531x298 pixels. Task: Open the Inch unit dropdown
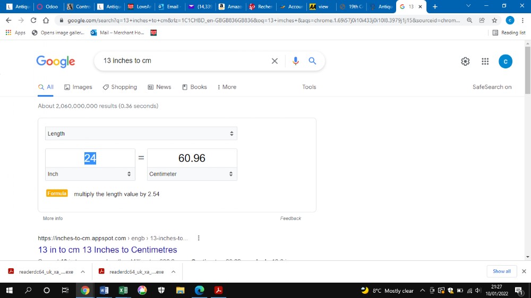[90, 174]
